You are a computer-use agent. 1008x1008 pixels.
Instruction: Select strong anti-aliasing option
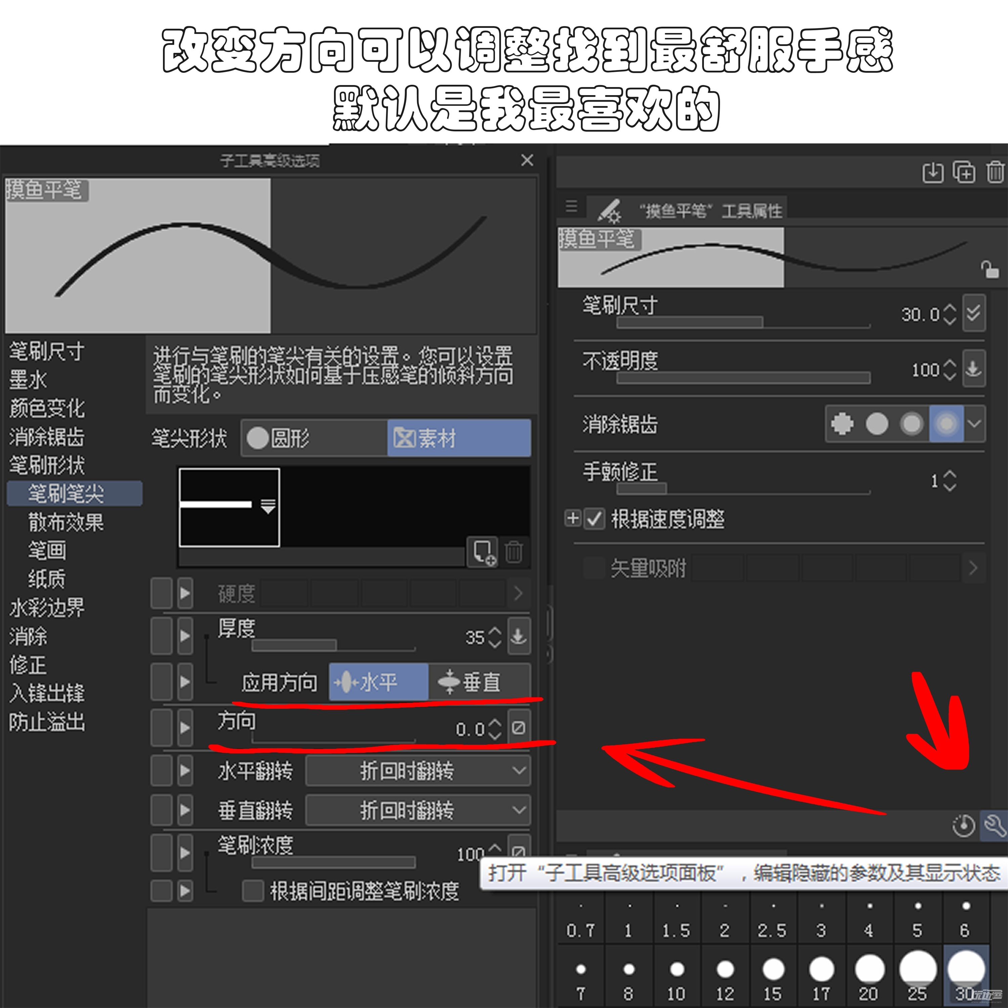946,424
